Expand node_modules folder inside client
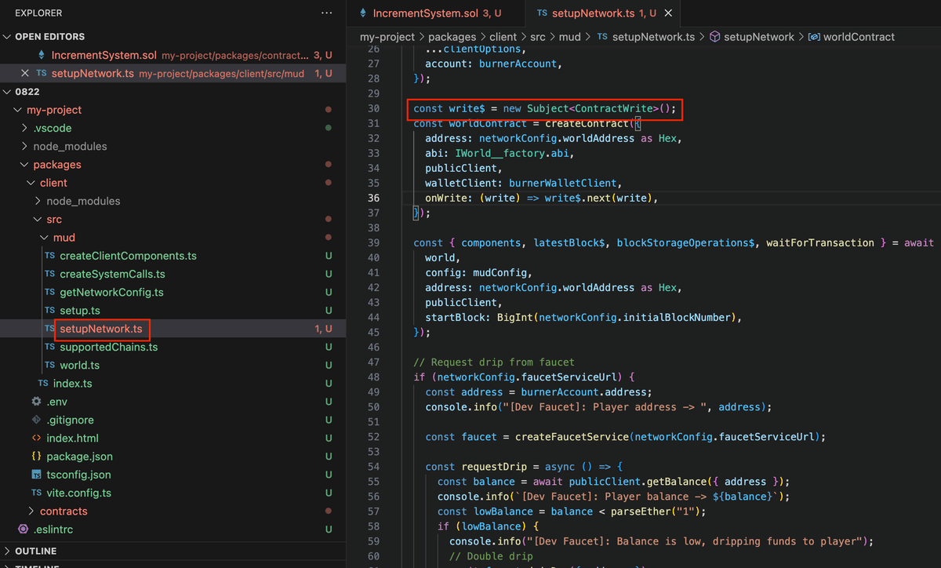941x568 pixels. coord(39,201)
